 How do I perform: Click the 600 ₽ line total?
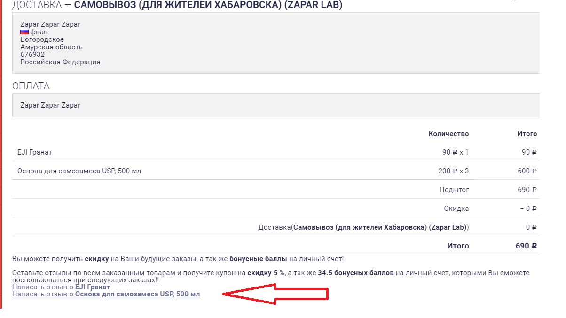pos(527,171)
